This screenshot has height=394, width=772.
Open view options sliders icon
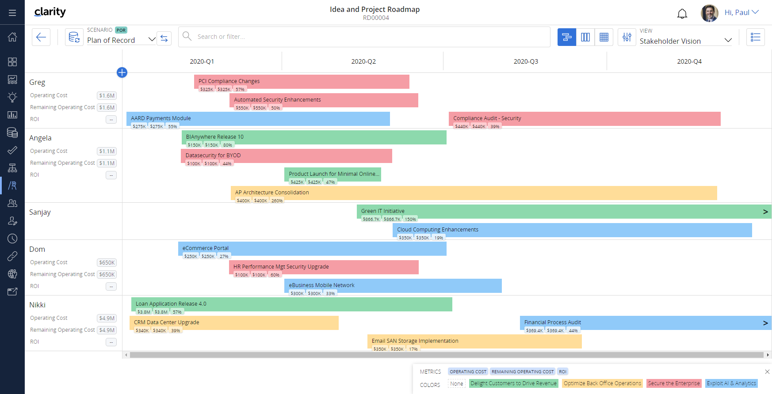coord(627,37)
